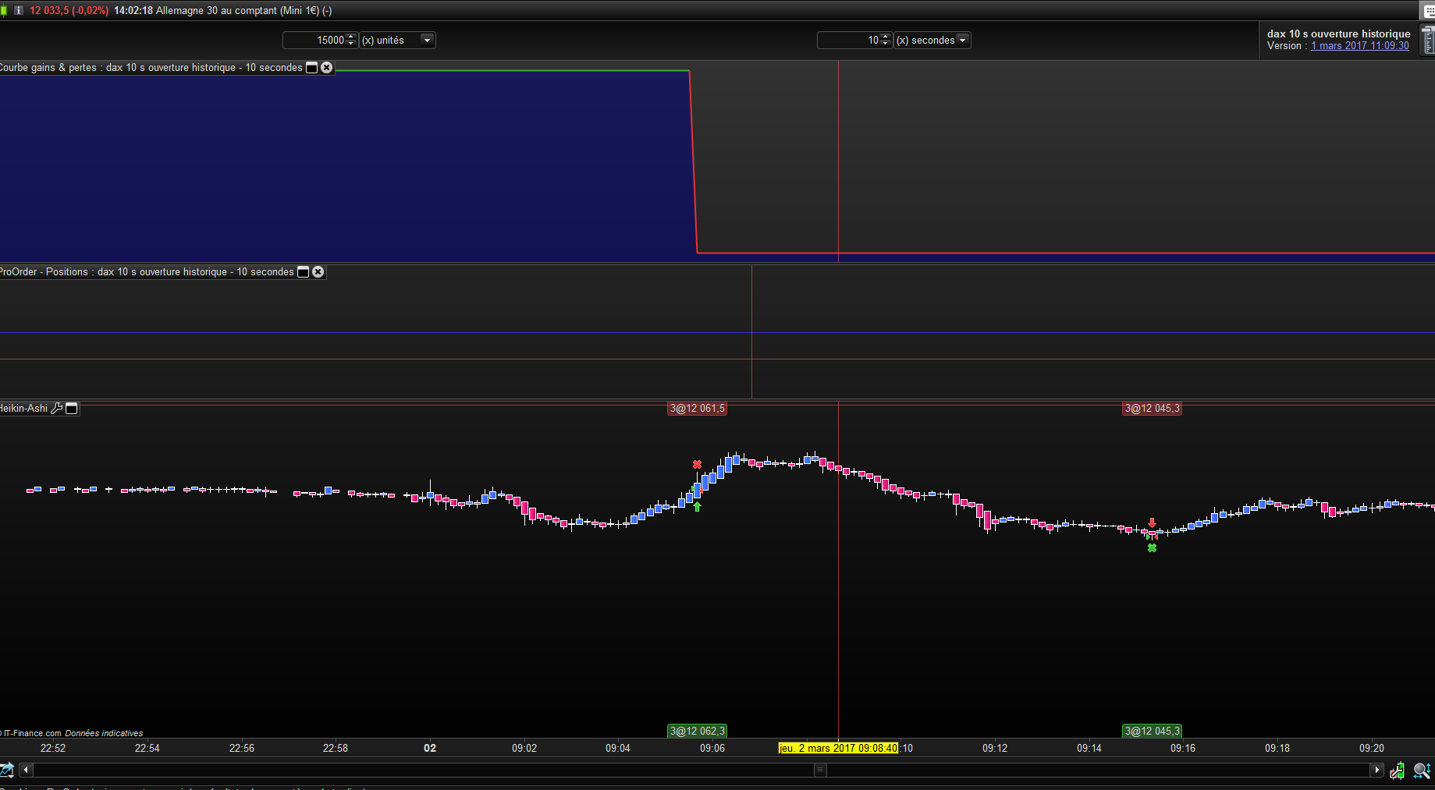Image resolution: width=1435 pixels, height=790 pixels.
Task: Maximize the Heikin-Ashi price panel
Action: click(x=72, y=408)
